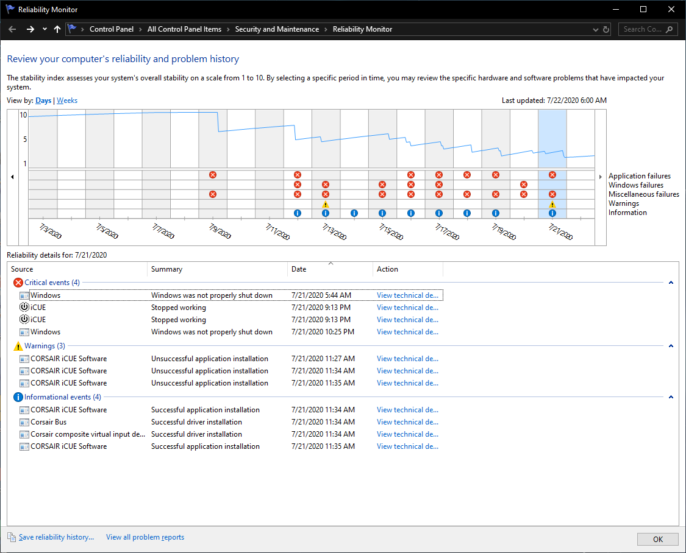The height and width of the screenshot is (553, 686).
Task: Focus the Search Control Panel box
Action: (x=648, y=29)
